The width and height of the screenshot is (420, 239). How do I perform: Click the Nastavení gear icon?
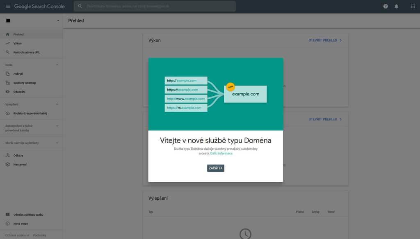click(7, 165)
